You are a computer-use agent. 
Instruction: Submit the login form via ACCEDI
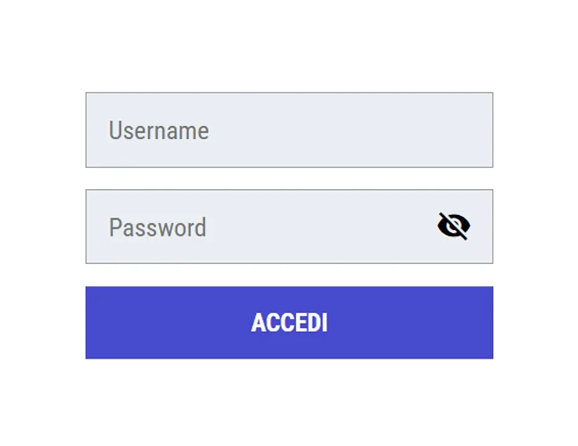pos(289,323)
